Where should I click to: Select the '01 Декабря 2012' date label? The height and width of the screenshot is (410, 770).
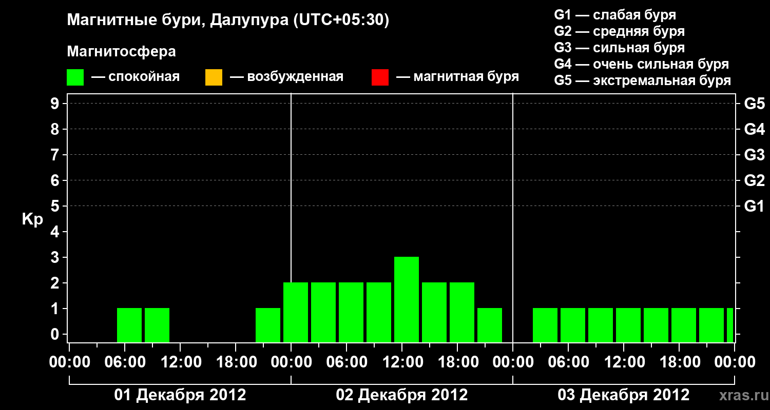[x=180, y=395]
